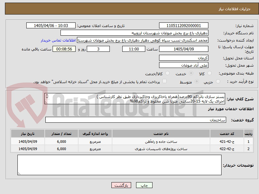Click the scroll up arrow in description box
The width and height of the screenshot is (259, 194).
47,95
